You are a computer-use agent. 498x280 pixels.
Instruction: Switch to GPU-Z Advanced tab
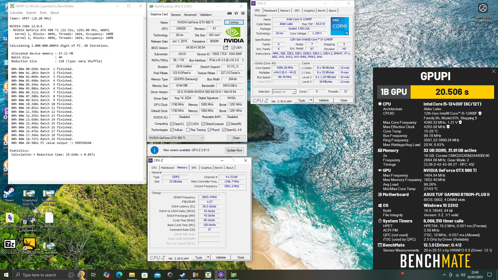(190, 15)
